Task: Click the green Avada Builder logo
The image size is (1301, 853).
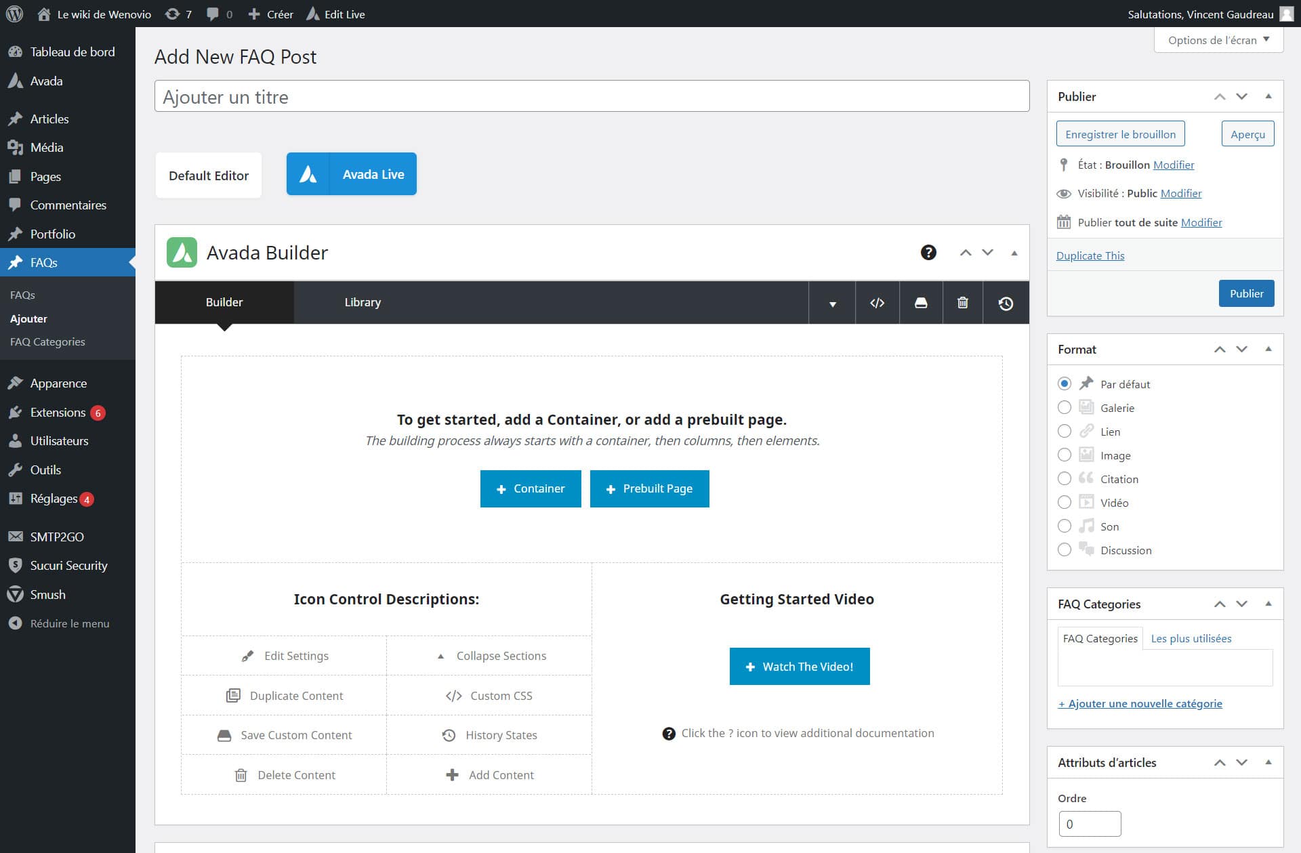Action: click(x=182, y=253)
